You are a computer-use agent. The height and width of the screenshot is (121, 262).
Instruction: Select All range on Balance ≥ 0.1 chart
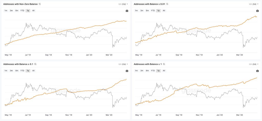coord(34,71)
